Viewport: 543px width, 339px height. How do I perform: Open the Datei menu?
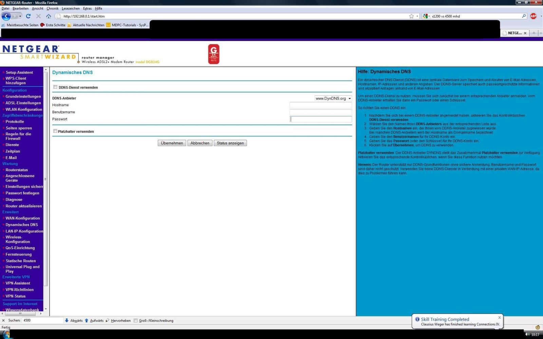(x=5, y=8)
